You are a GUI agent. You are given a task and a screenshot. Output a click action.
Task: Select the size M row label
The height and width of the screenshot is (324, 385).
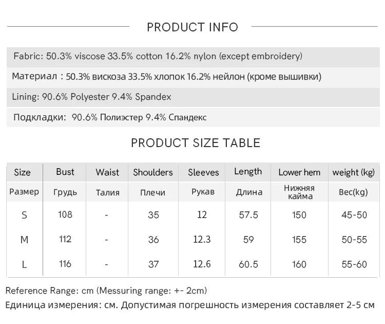(24, 240)
